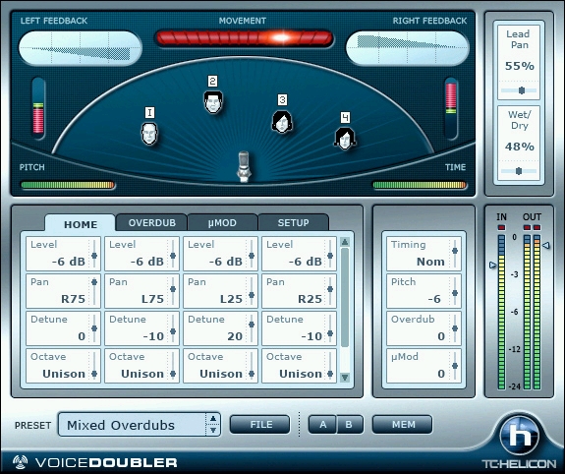
Task: Click the FILE button
Action: click(259, 424)
